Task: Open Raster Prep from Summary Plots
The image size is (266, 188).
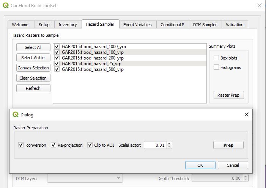Action: click(x=228, y=95)
